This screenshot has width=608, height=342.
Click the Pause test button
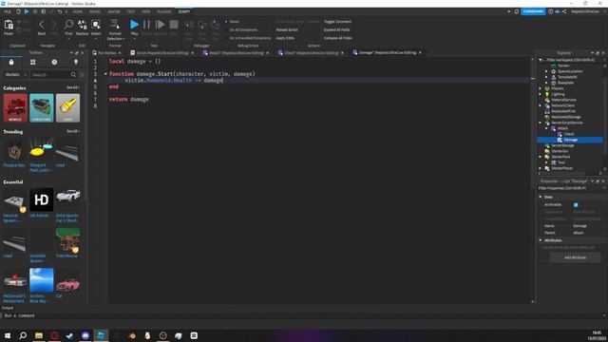click(146, 25)
